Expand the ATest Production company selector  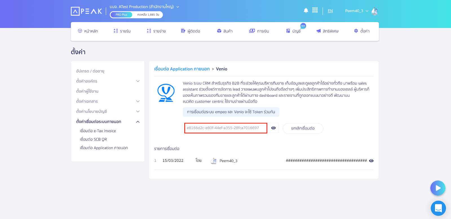144,7
